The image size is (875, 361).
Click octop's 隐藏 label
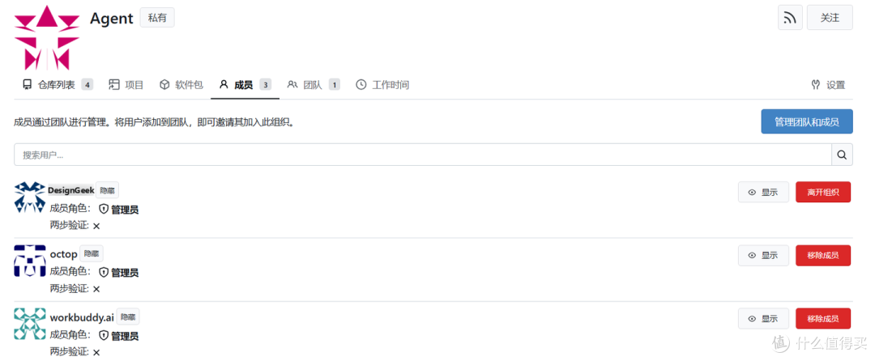point(92,253)
